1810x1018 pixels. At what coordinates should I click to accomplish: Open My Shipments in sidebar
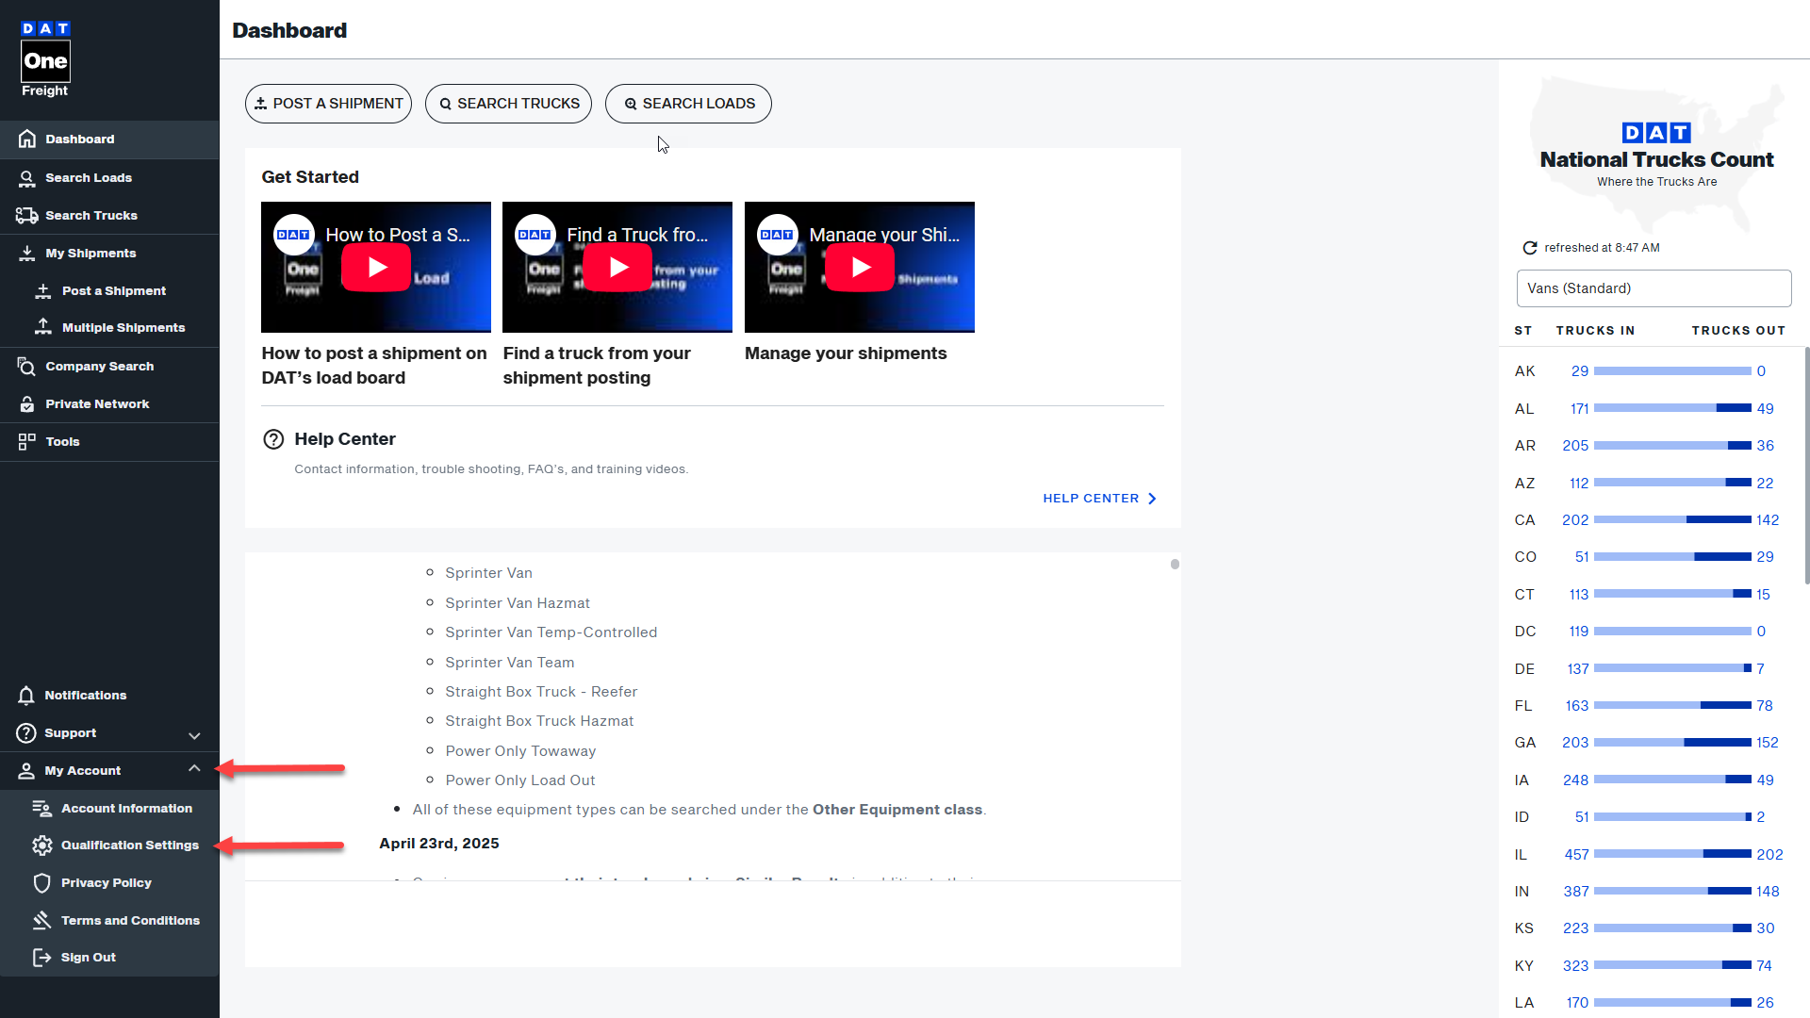109,253
